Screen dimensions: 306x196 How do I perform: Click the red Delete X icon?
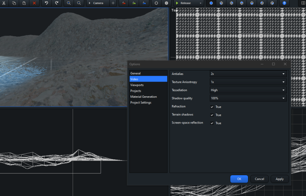(34, 3)
